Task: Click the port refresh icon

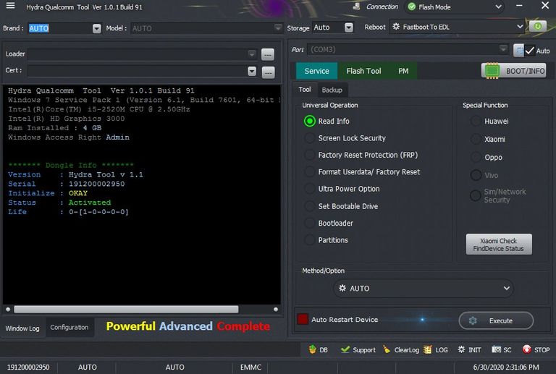Action: click(518, 51)
